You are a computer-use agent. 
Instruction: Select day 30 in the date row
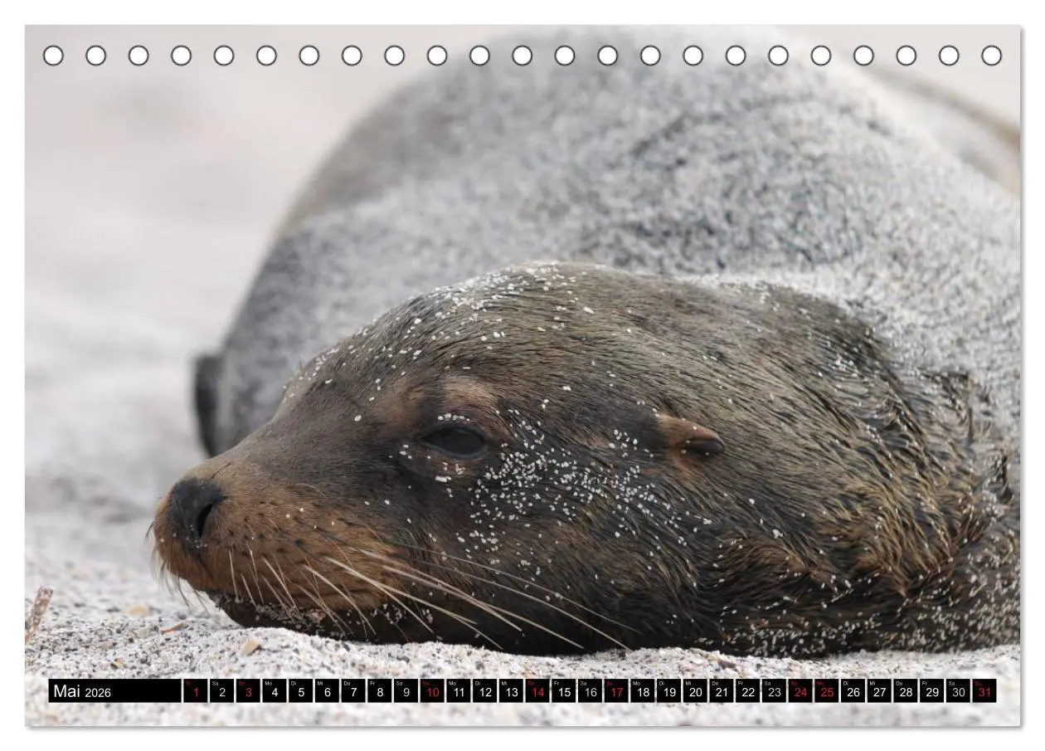coord(959,690)
